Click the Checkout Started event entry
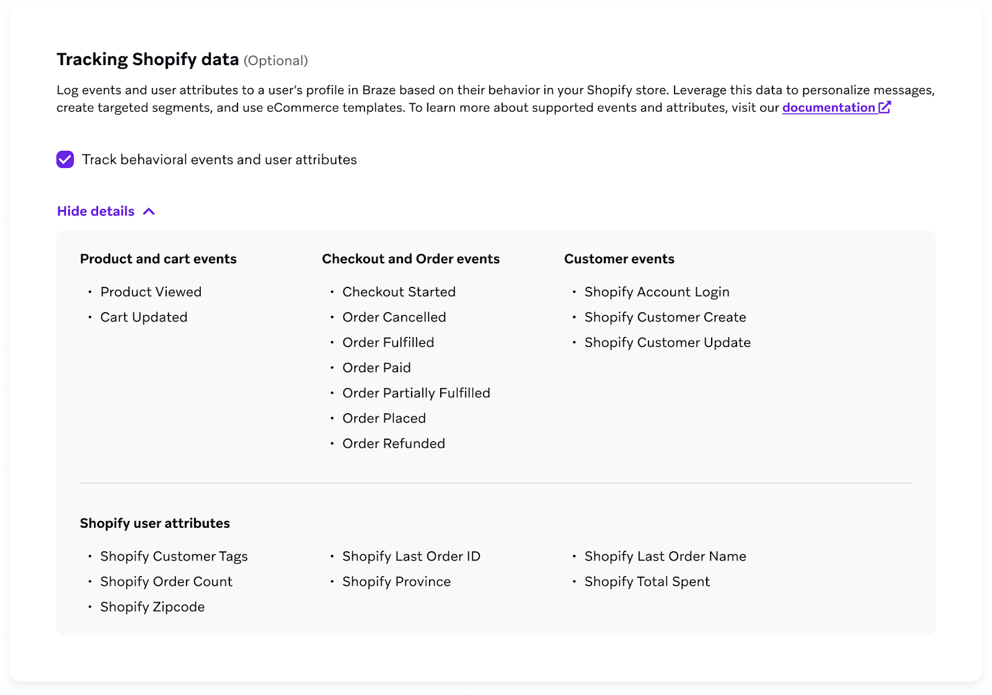Screen dimensions: 992x695 tap(399, 292)
